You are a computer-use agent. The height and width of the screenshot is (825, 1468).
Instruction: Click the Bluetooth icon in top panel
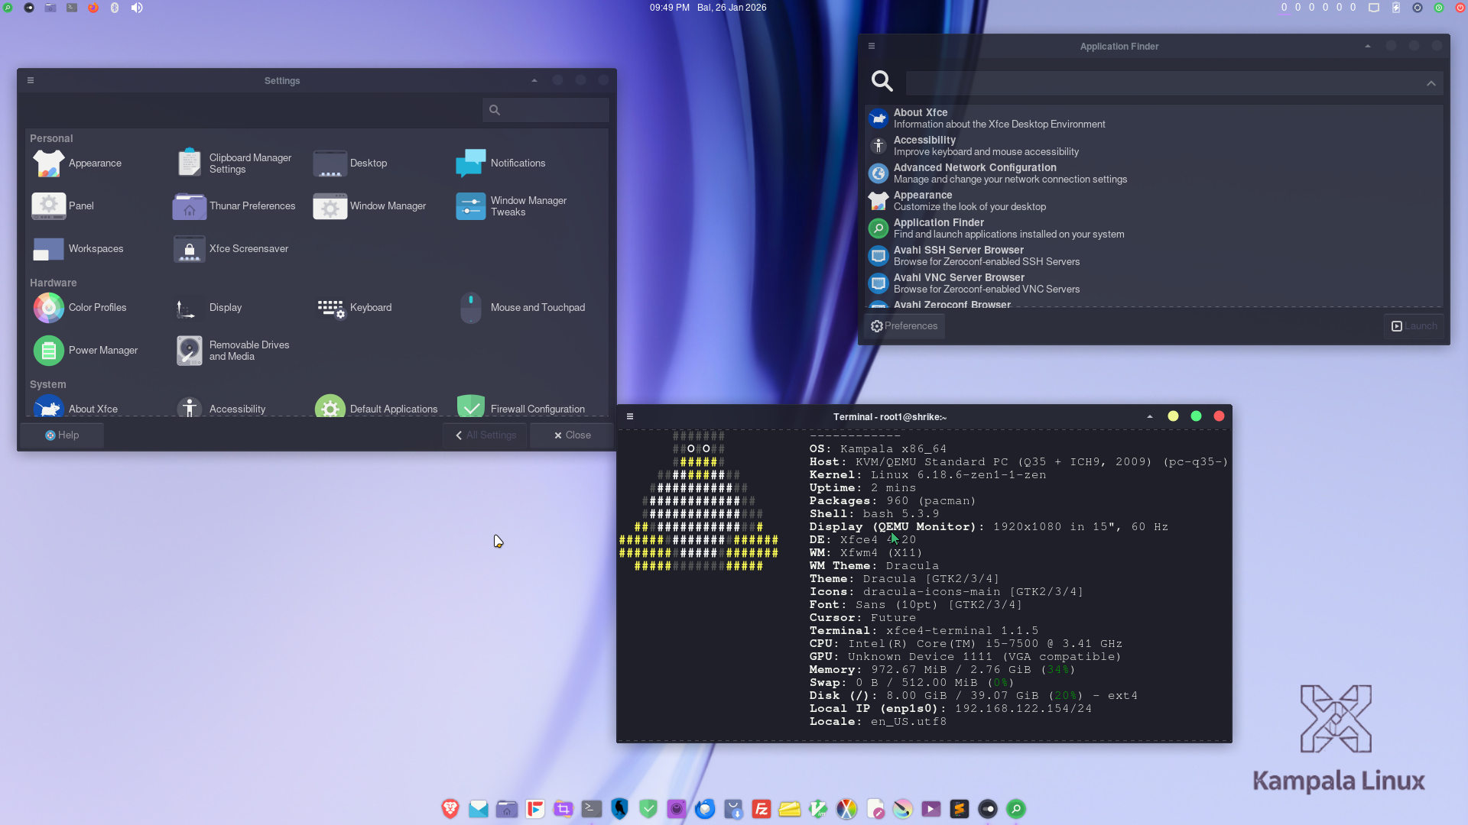click(115, 8)
